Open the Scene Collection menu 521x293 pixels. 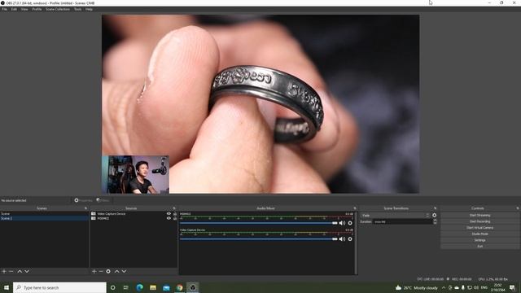58,9
